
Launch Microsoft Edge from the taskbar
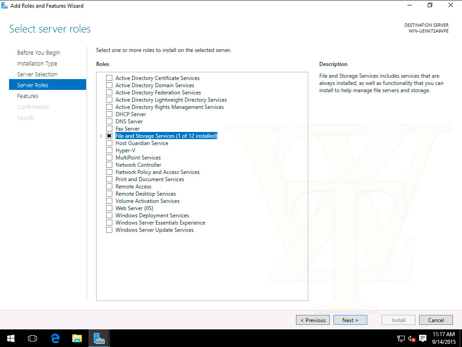click(55, 338)
